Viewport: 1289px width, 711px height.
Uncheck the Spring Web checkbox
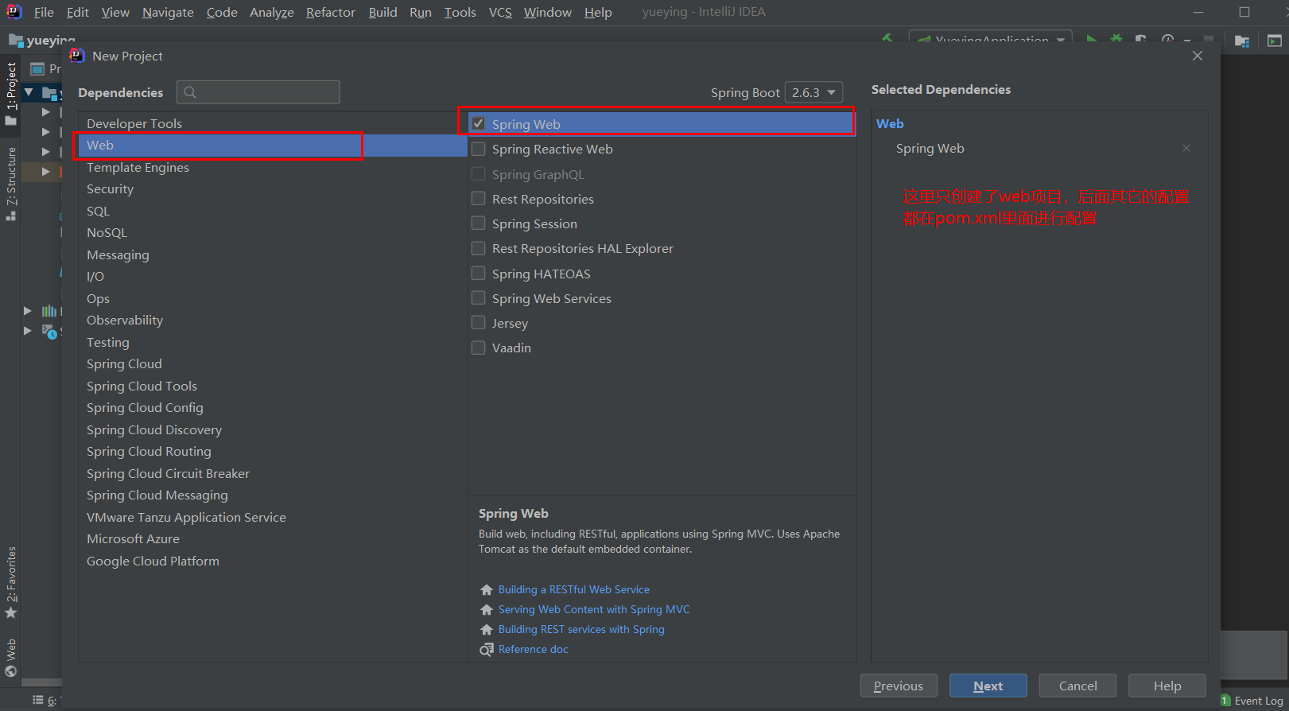(479, 123)
